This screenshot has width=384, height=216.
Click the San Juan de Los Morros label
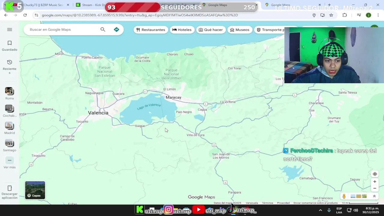221,156
